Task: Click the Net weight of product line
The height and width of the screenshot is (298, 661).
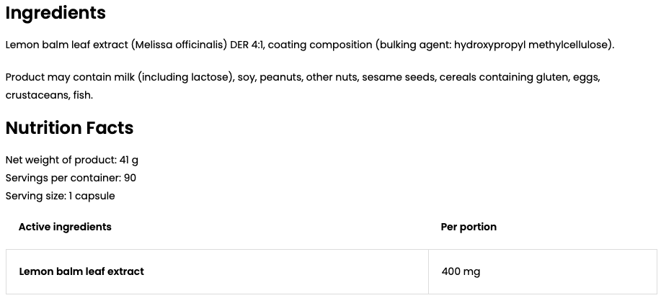Action: [71, 160]
